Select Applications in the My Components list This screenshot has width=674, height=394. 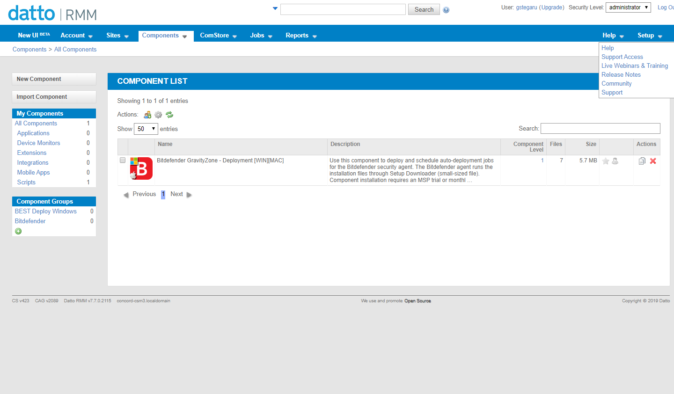click(33, 133)
